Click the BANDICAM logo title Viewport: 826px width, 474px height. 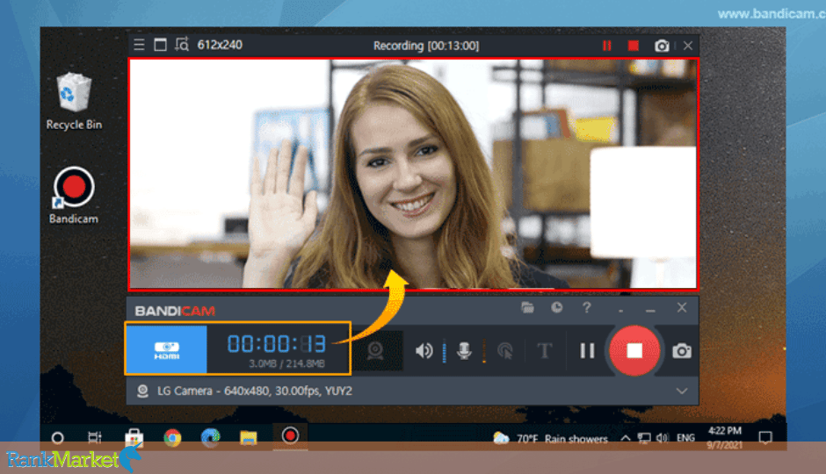tap(175, 311)
